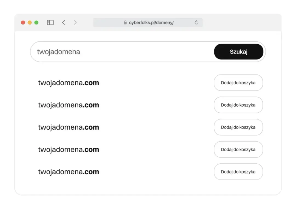Maximize window using green button

coord(36,22)
